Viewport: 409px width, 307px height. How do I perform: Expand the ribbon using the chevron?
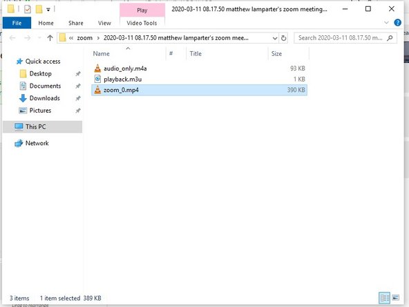tap(387, 23)
